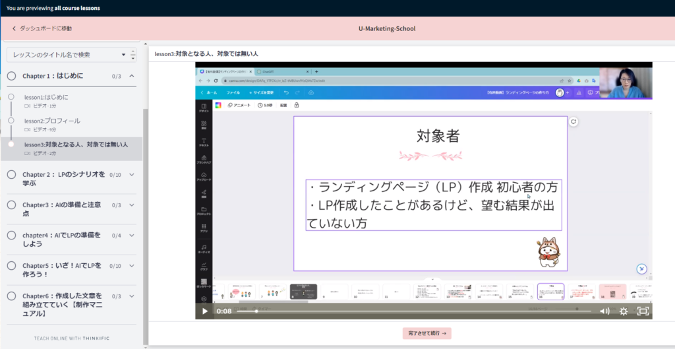Enter fullscreen video mode
Image resolution: width=675 pixels, height=349 pixels.
pyautogui.click(x=643, y=311)
